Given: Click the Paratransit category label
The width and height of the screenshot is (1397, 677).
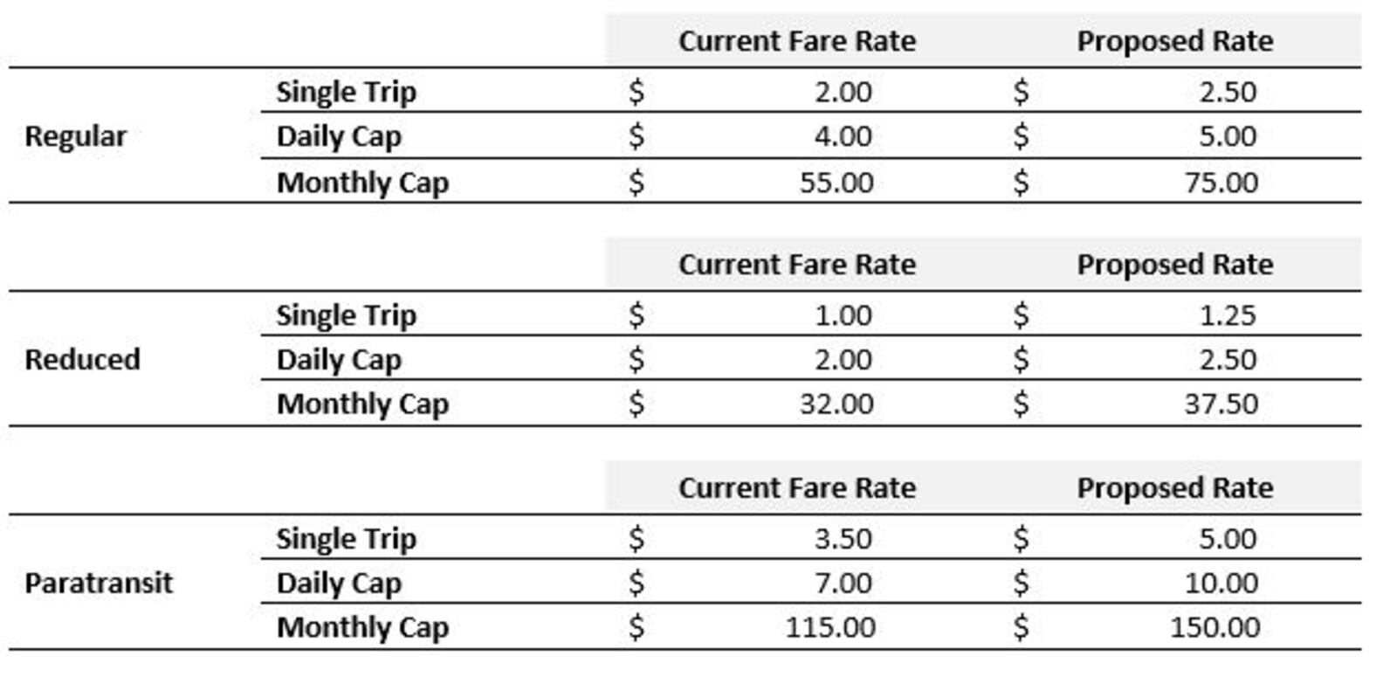Looking at the screenshot, I should point(99,583).
